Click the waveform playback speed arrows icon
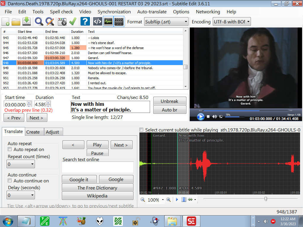This screenshot has width=303, height=227. click(190, 200)
